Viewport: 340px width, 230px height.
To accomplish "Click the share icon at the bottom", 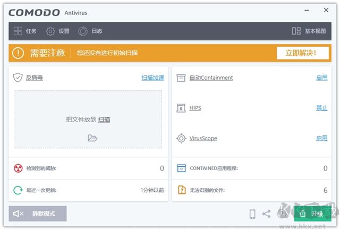I will [x=267, y=214].
